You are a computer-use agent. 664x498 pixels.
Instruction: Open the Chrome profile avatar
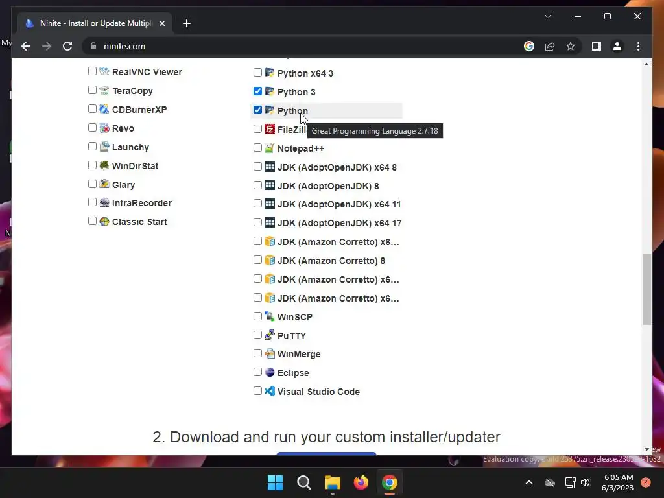coord(617,46)
